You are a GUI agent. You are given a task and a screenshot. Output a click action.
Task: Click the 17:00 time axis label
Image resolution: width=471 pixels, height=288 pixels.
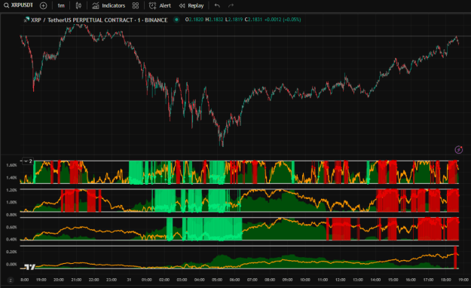(x=428, y=280)
